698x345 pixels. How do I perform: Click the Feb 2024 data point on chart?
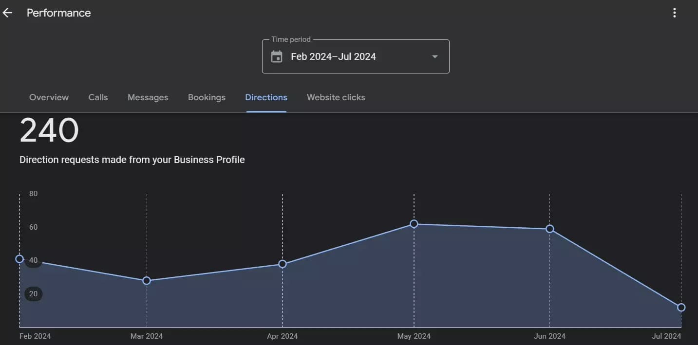click(19, 259)
